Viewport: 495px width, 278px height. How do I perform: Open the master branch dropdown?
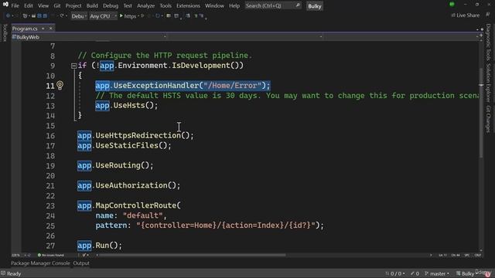437,273
